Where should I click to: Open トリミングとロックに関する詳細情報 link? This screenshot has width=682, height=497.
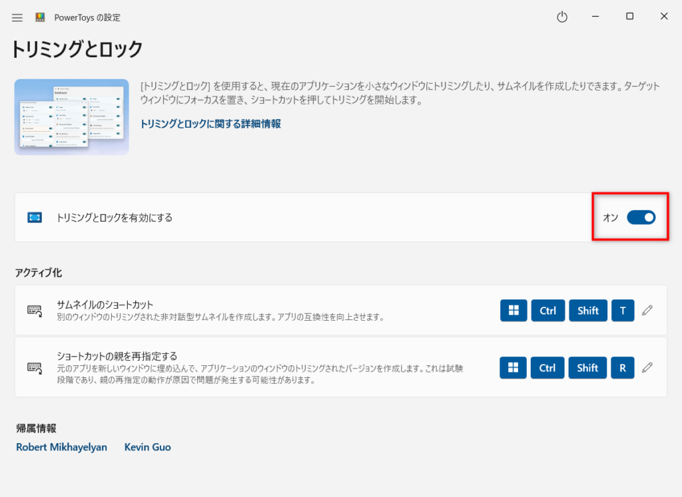[210, 124]
